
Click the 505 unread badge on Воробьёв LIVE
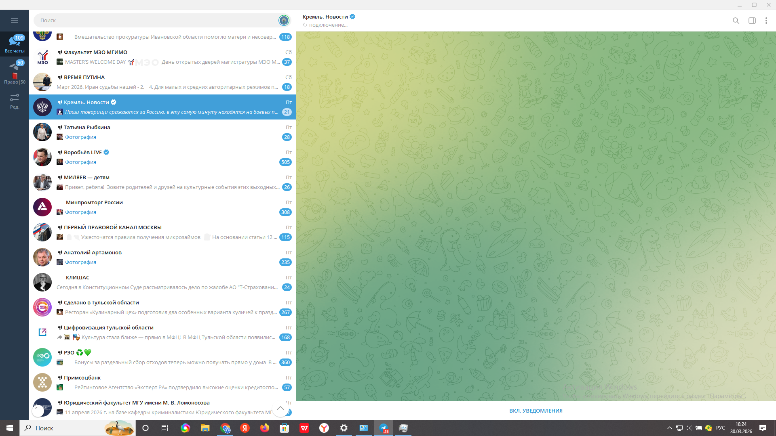click(x=285, y=162)
